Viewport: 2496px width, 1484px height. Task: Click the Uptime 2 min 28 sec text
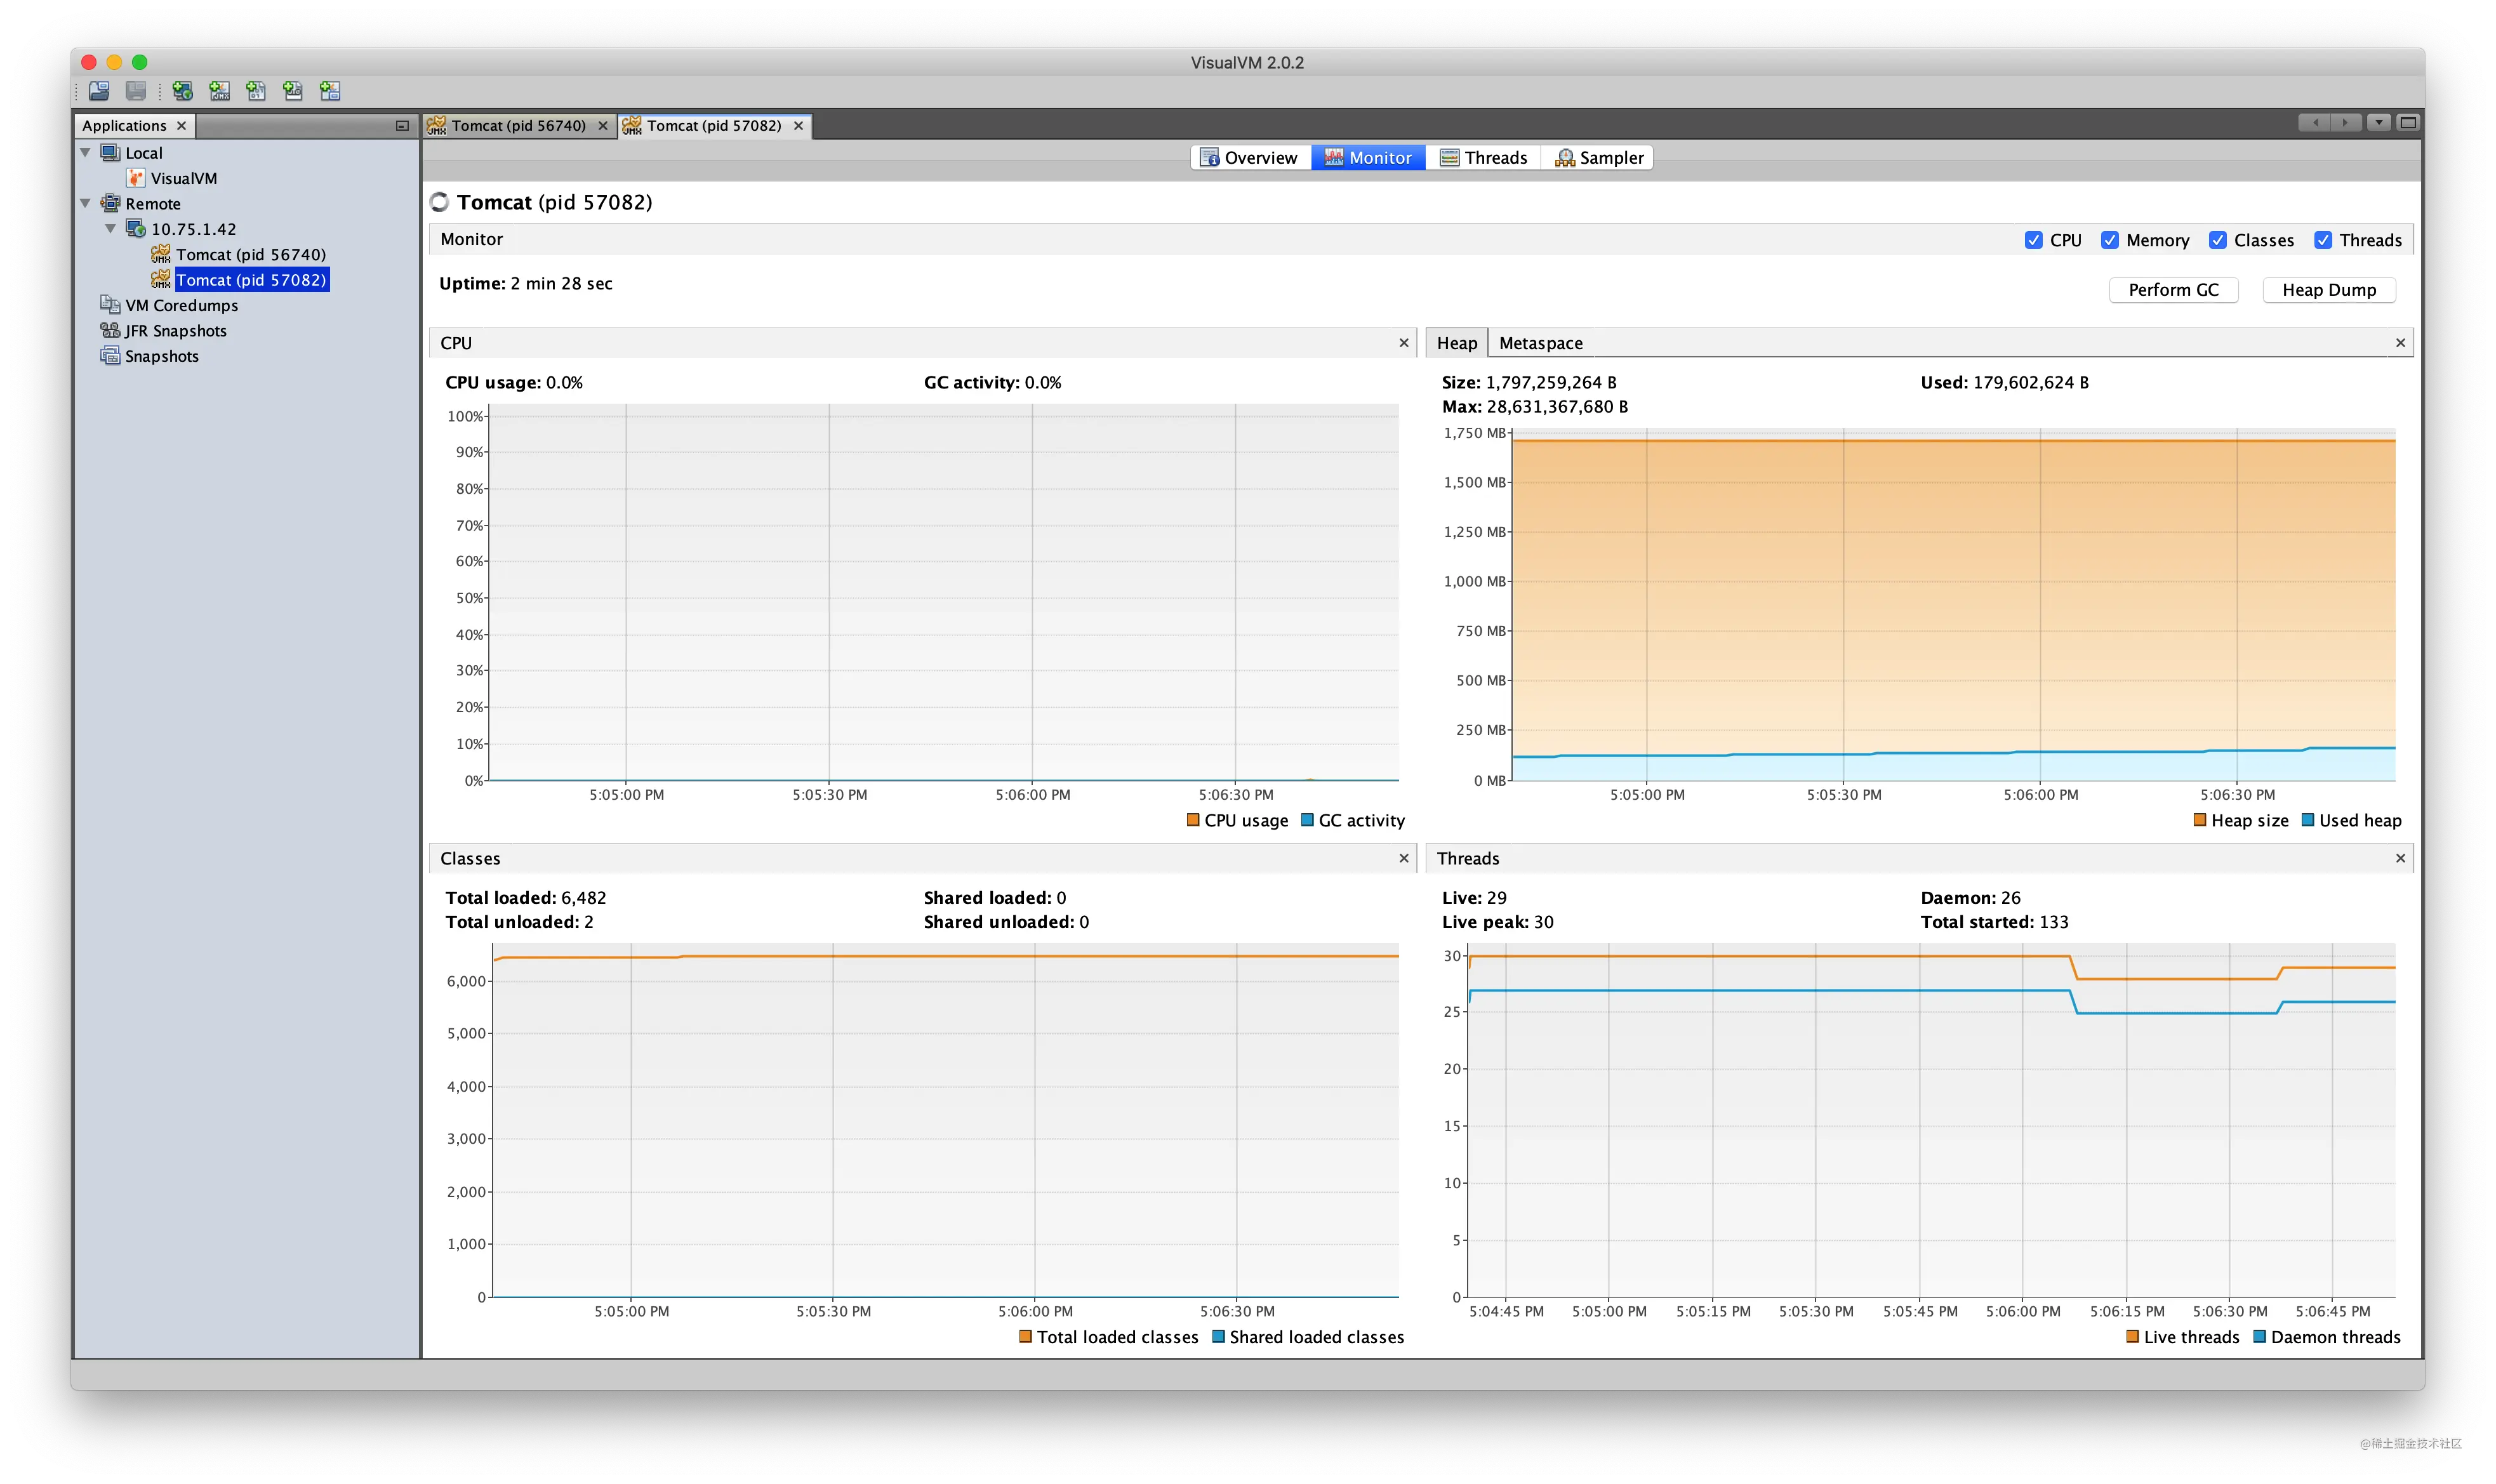[526, 284]
